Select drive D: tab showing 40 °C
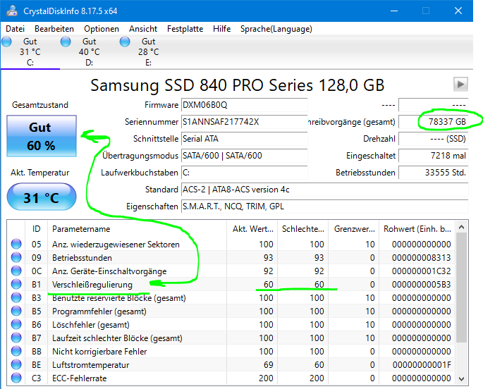483x389 pixels. click(x=89, y=51)
